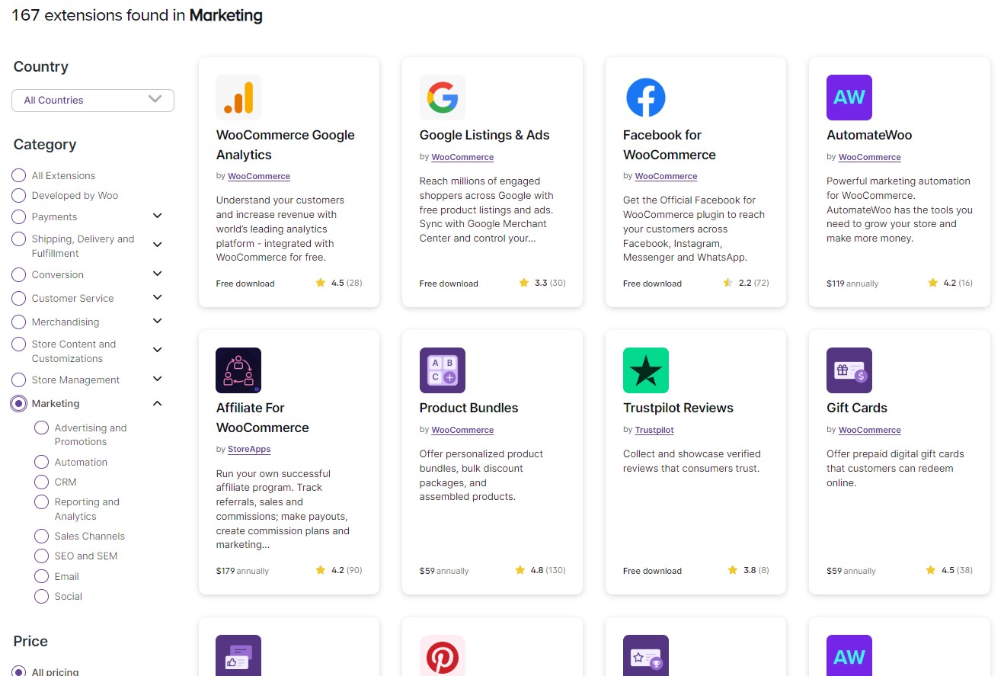Expand the Store Management category chevron
Viewport: 1004px width, 676px height.
158,380
